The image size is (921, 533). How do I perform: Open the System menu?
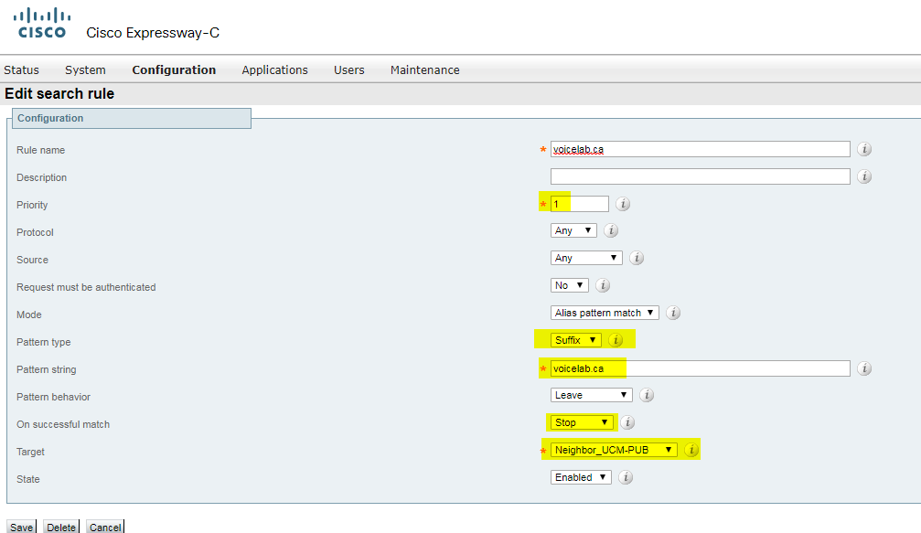(x=85, y=69)
